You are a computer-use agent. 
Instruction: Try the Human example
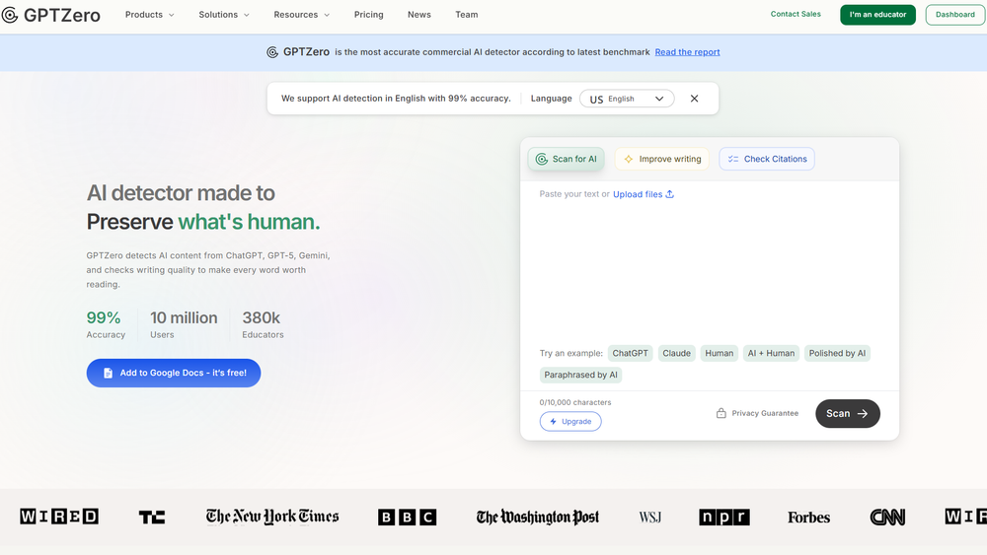point(719,353)
